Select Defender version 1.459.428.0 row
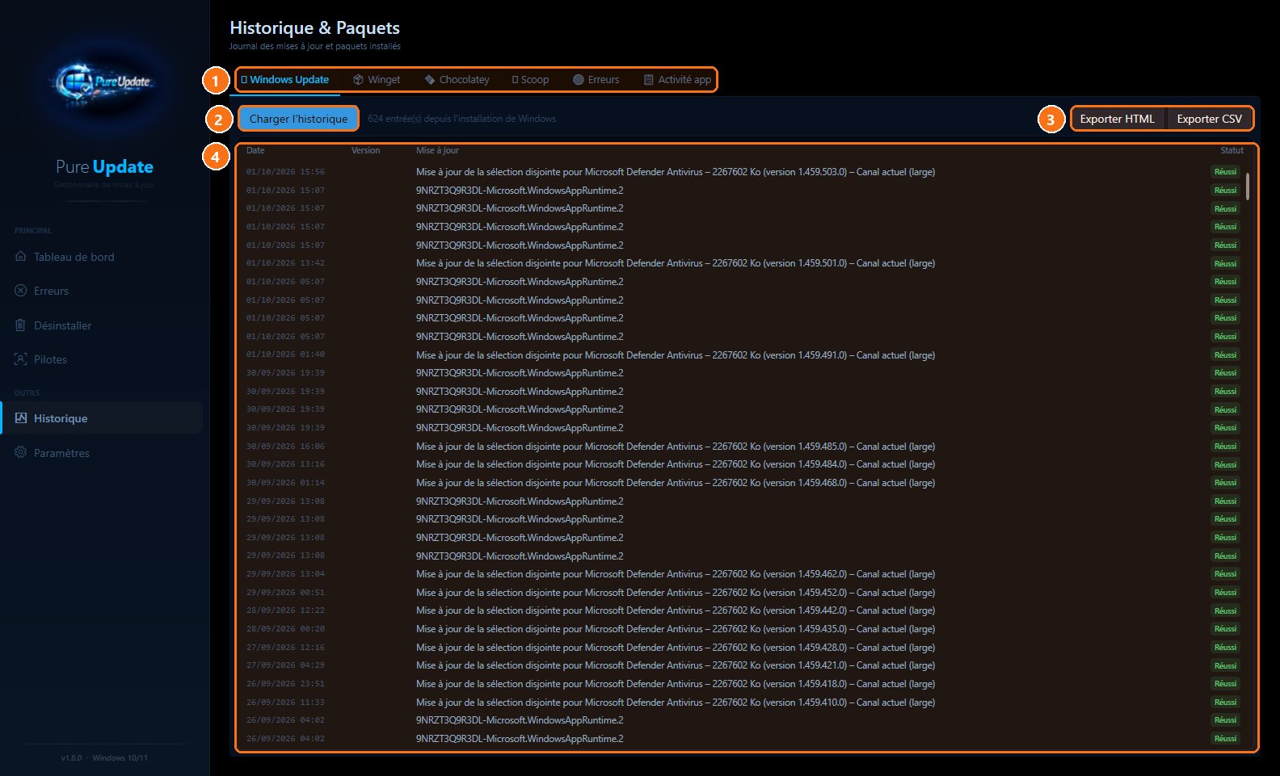This screenshot has width=1280, height=776. pos(743,648)
